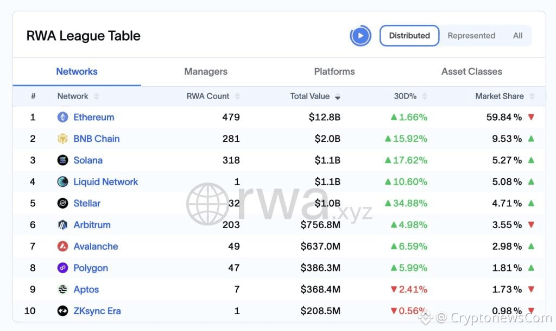Viewport: 556px width, 331px height.
Task: Open the Managers tab
Action: pyautogui.click(x=206, y=72)
